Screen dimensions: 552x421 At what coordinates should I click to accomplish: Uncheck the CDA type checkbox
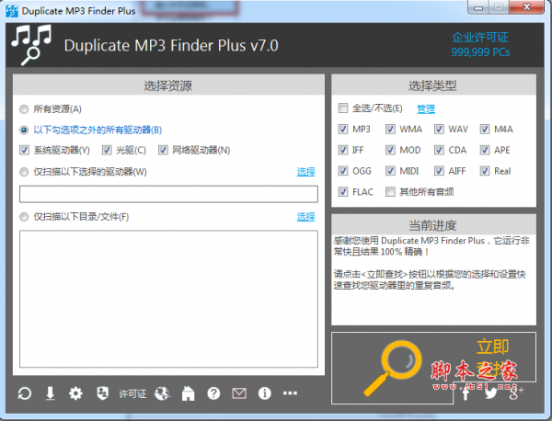coord(439,150)
